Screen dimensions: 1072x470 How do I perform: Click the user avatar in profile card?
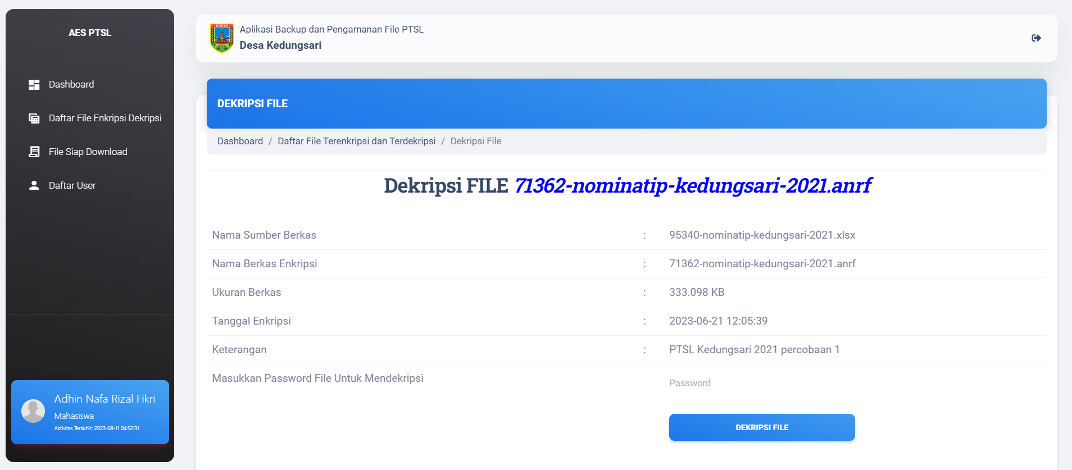tap(33, 411)
